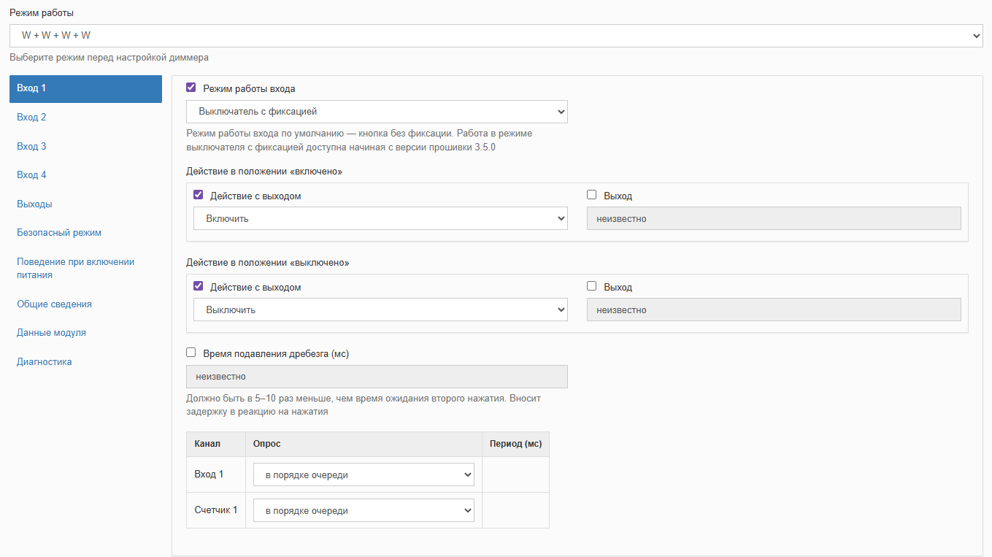Open the Режим работы dropdown at top
The height and width of the screenshot is (557, 992).
pos(496,35)
